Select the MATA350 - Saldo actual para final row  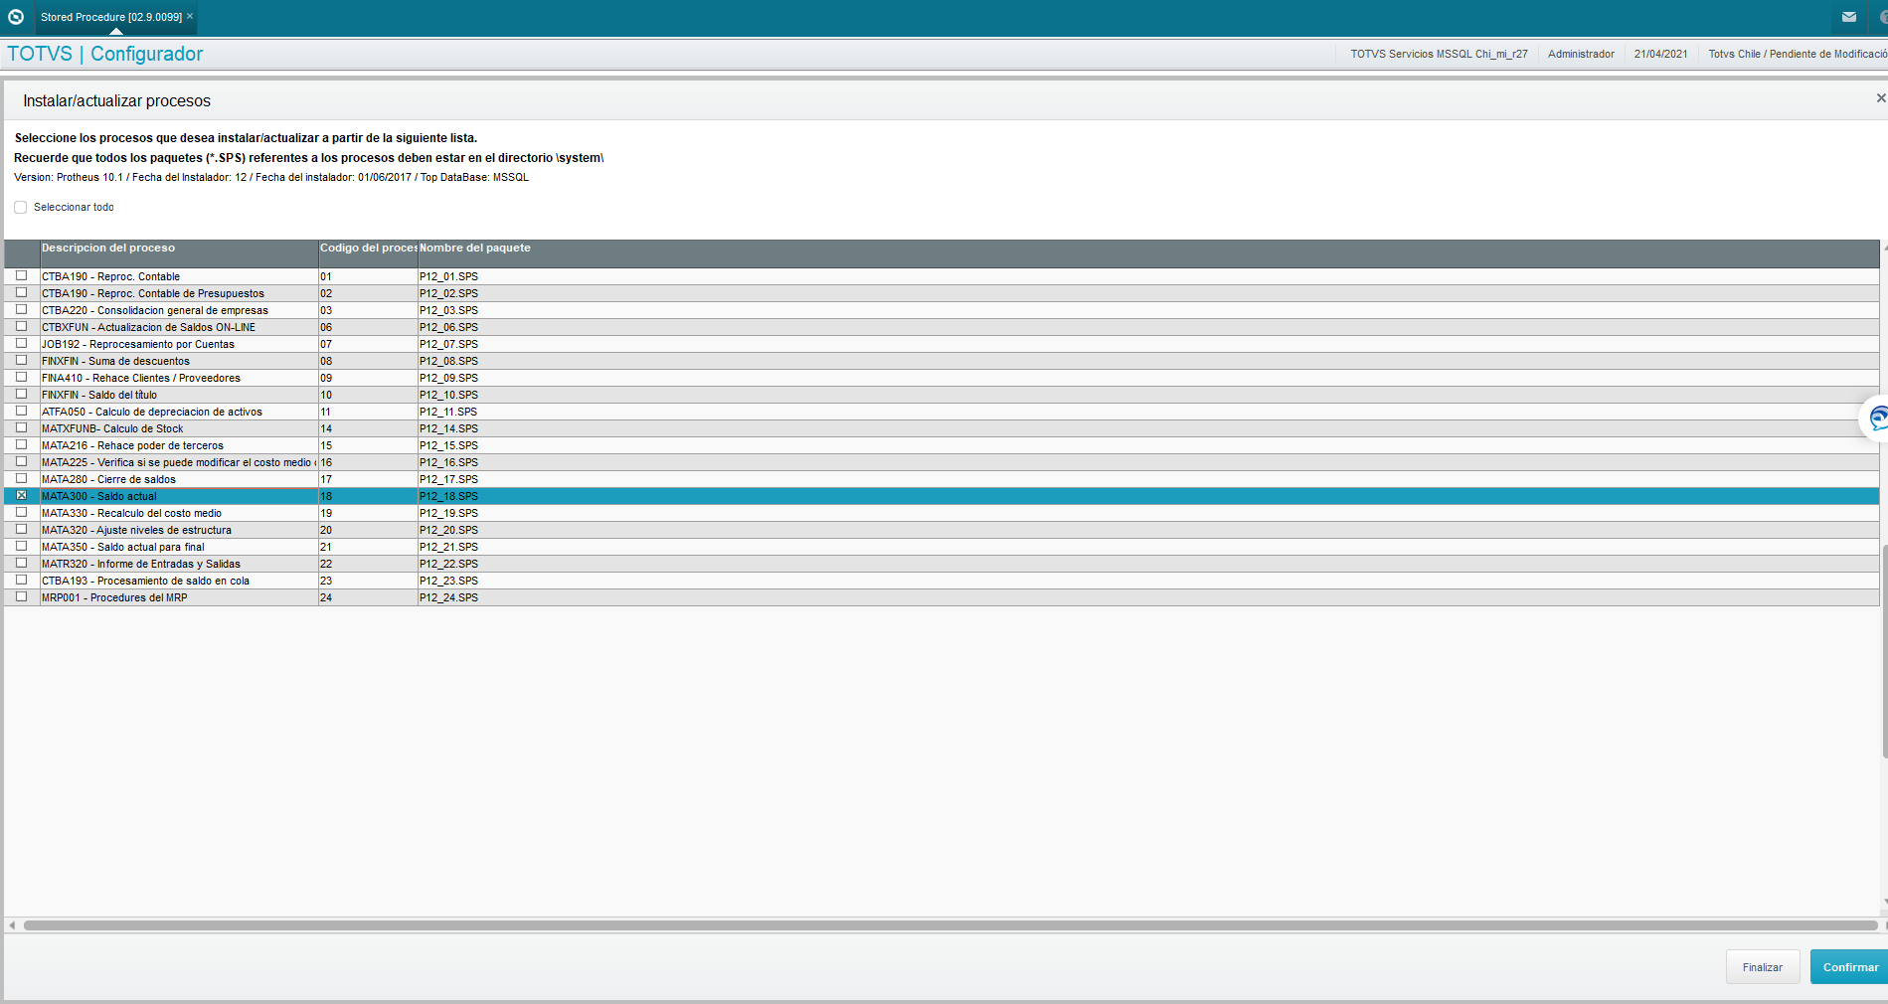(x=942, y=547)
